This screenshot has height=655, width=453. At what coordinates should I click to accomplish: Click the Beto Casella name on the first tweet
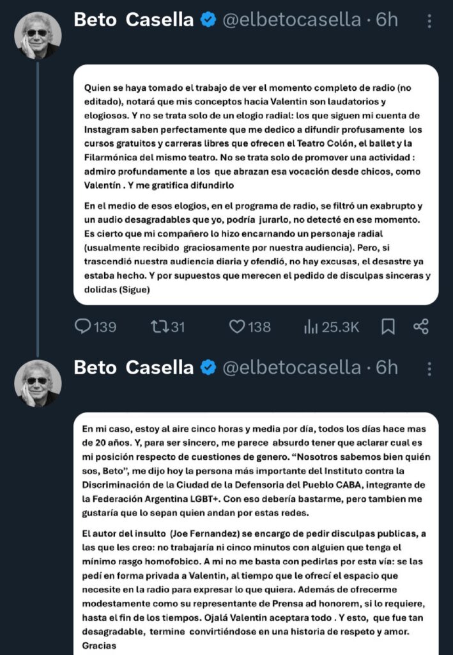(x=133, y=20)
